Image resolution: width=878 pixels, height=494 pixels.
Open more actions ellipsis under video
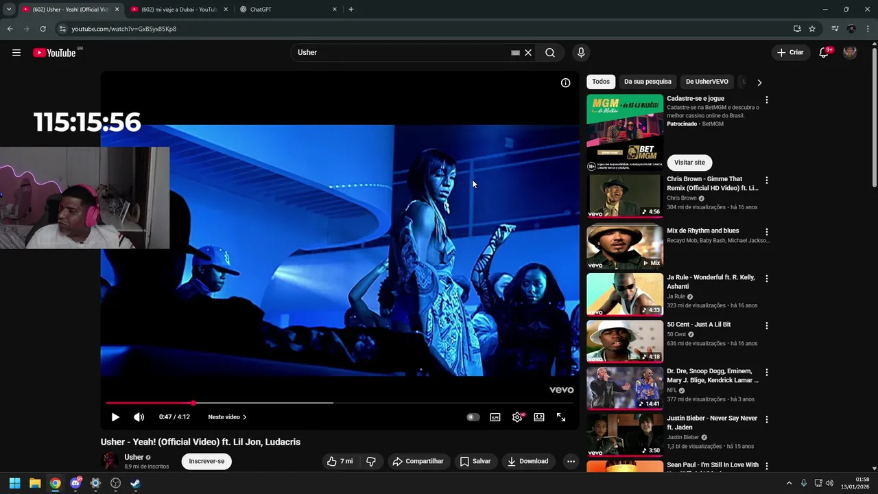coord(571,462)
